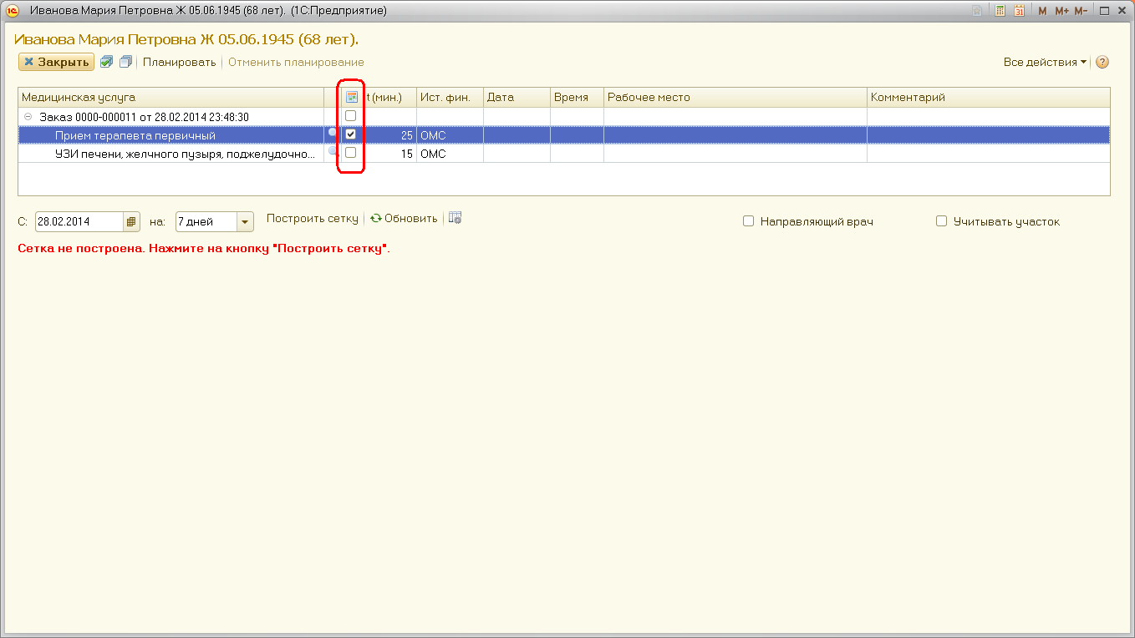Click magnifier icon in Прием терапевта row

332,133
